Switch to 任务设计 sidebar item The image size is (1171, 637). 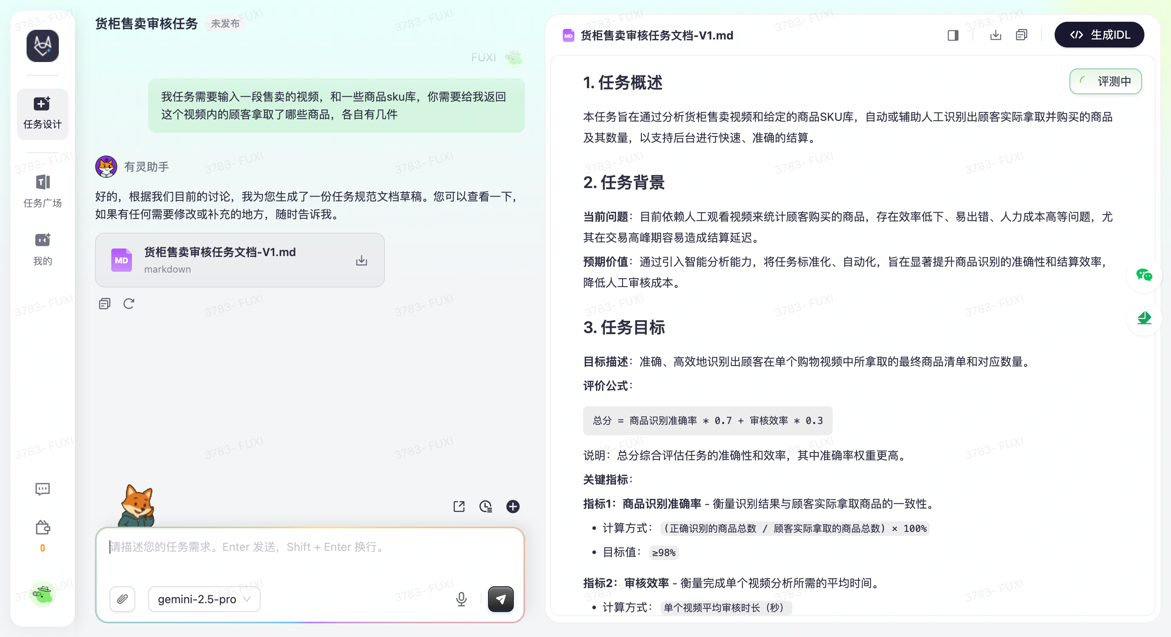pos(42,113)
